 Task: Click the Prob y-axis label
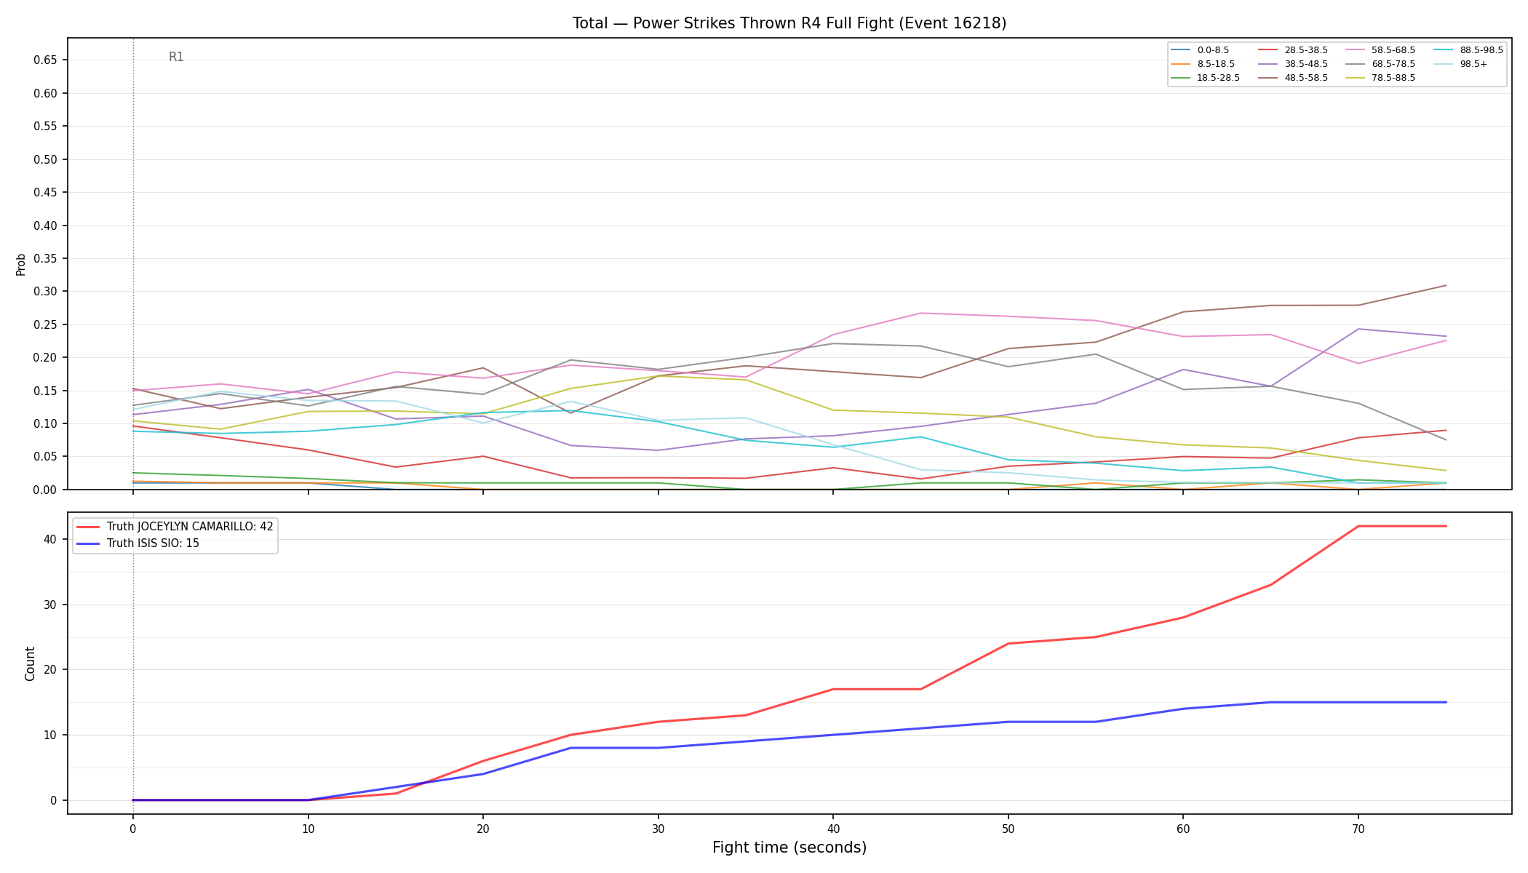[x=21, y=264]
